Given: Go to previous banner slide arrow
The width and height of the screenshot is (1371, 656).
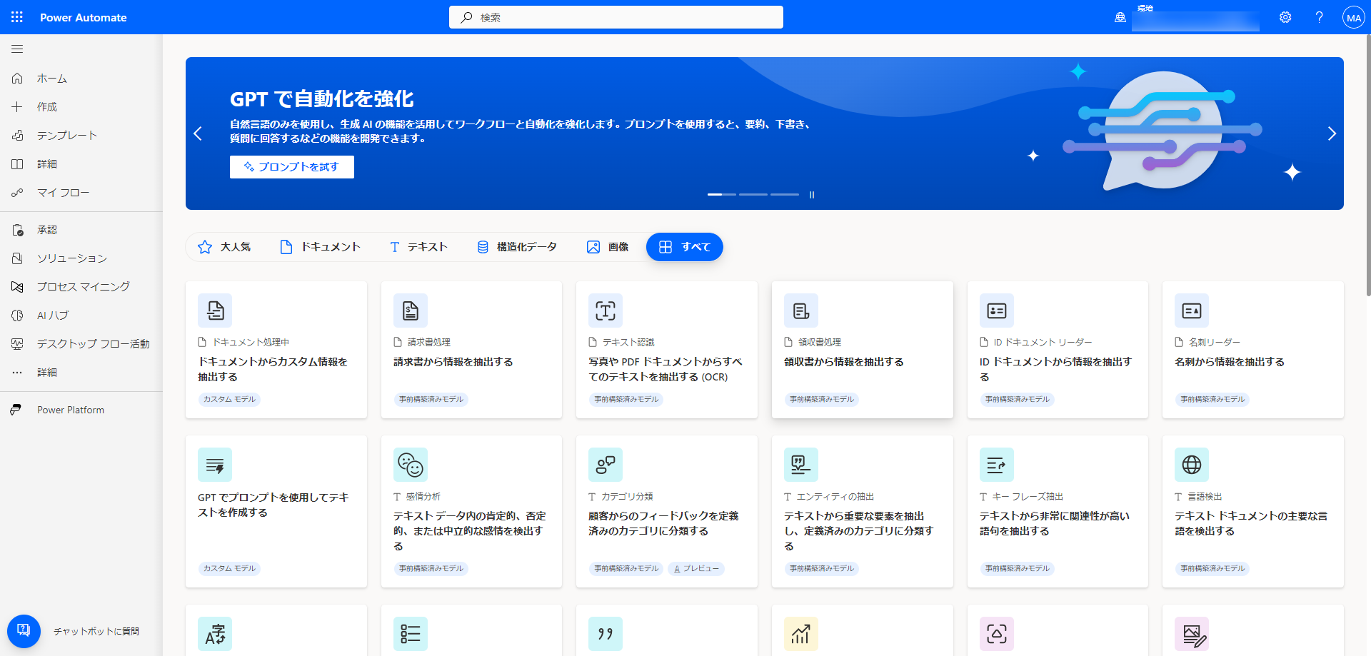Looking at the screenshot, I should [x=198, y=133].
